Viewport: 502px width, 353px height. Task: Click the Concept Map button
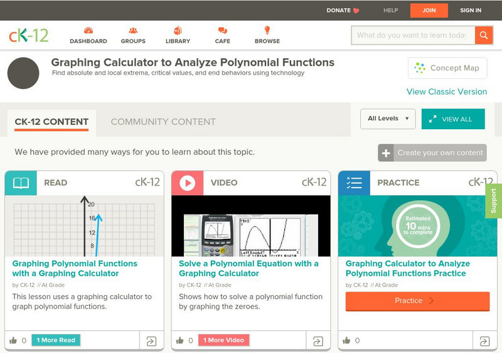(447, 68)
